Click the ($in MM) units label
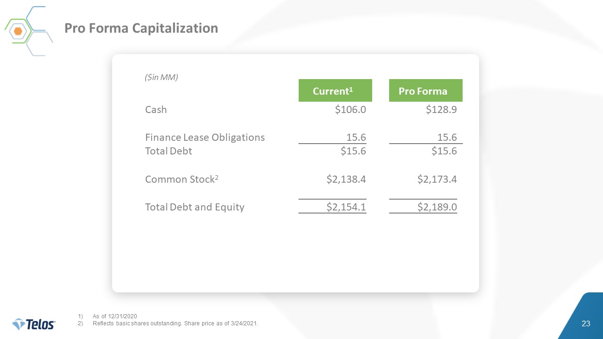603x339 pixels. pyautogui.click(x=161, y=78)
